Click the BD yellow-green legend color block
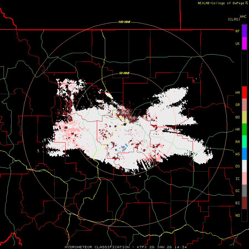 click(244, 117)
